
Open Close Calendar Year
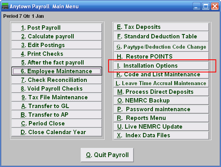57,132
